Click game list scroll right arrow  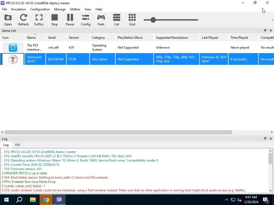point(272,132)
